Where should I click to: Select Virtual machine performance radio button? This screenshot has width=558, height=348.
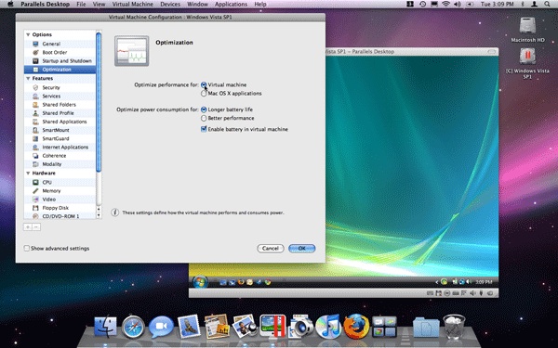204,84
